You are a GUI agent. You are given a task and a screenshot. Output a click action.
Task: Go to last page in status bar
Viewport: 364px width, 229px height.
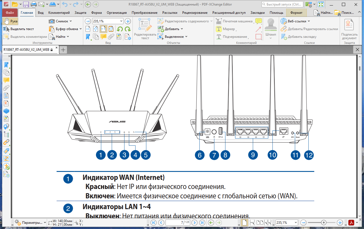(202, 222)
